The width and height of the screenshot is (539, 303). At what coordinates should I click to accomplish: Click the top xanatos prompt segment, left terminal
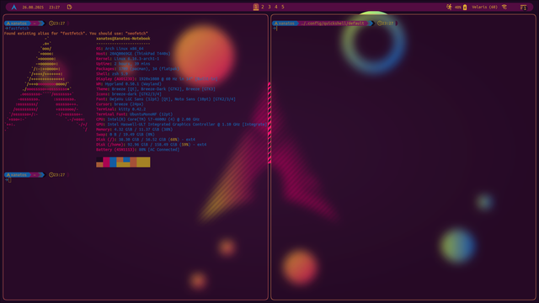17,24
